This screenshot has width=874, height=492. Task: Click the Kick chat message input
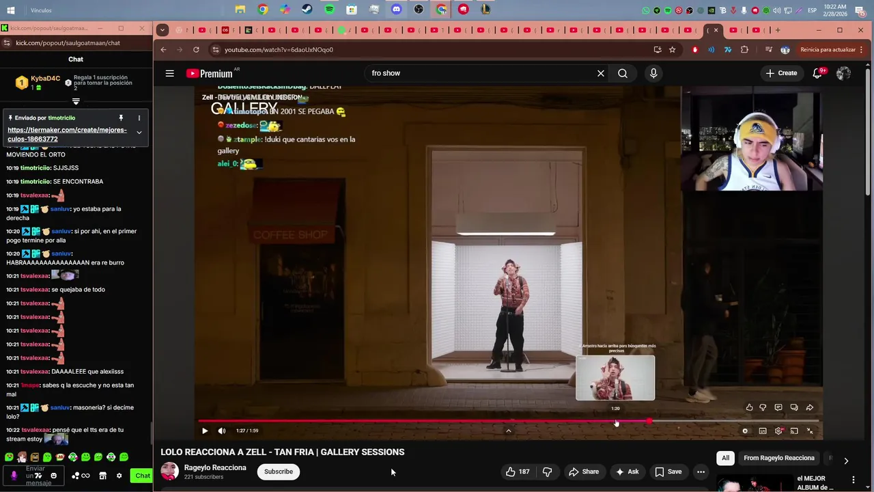tap(35, 476)
